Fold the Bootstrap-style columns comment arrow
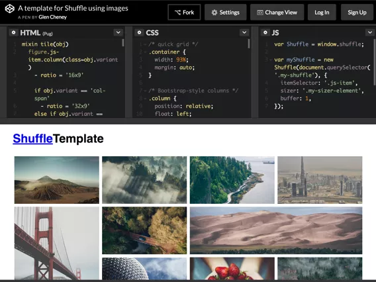Screen dimensions: 376x282 (146, 91)
